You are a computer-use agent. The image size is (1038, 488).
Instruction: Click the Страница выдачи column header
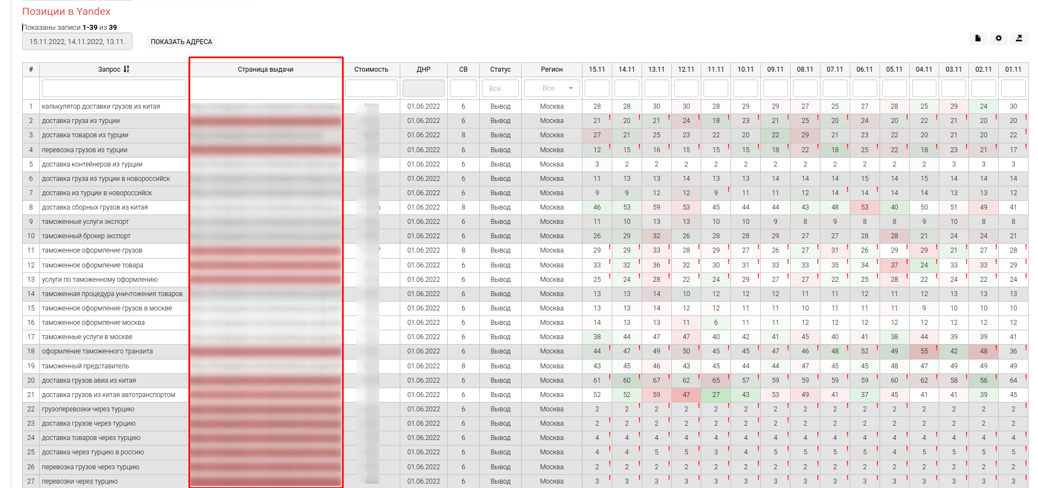coord(266,69)
